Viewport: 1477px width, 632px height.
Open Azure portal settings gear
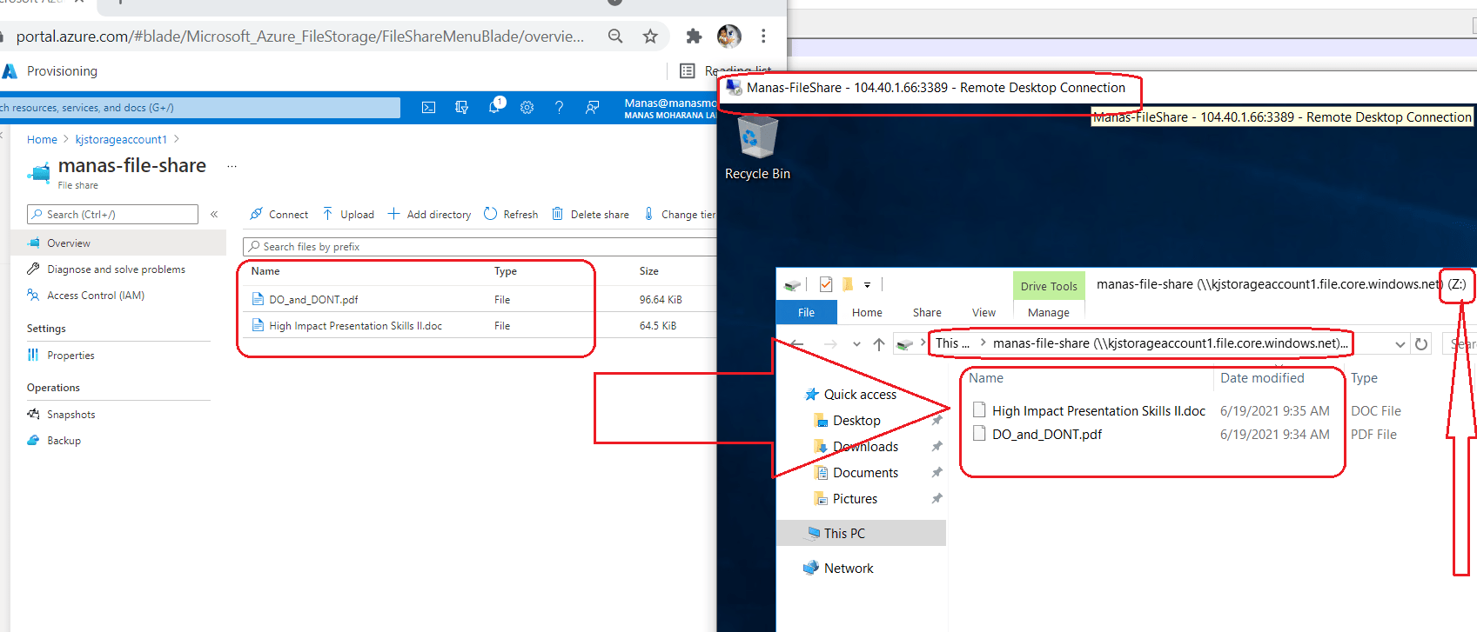point(527,107)
